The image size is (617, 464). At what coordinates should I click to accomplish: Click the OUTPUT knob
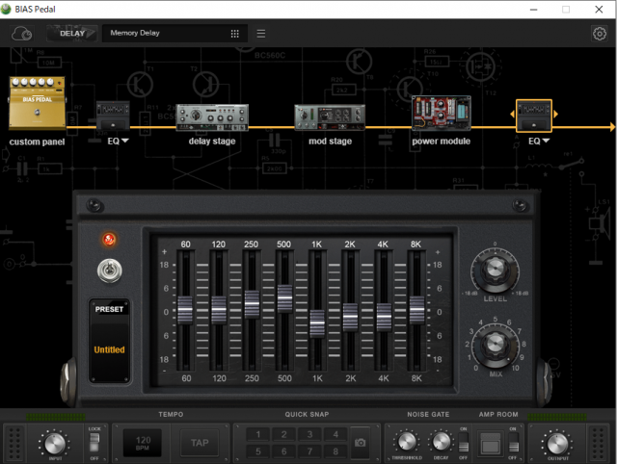click(557, 444)
